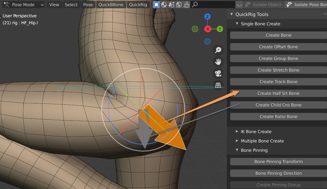Click the zoom view magnifier icon
Viewport: 327px width, 189px height.
click(x=218, y=50)
